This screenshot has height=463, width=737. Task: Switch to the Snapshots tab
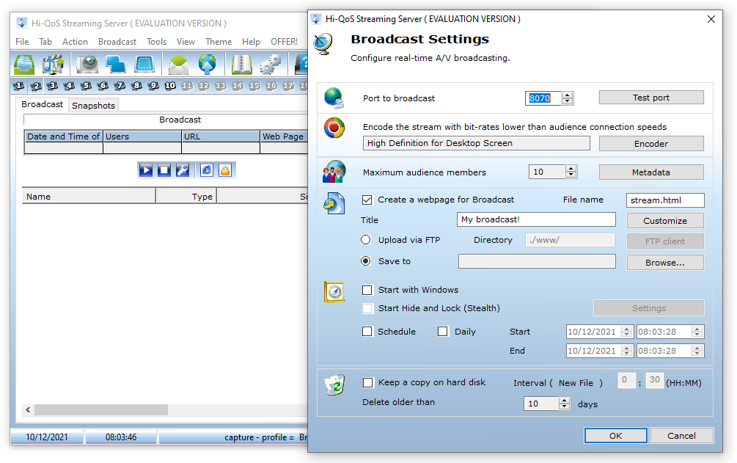pyautogui.click(x=94, y=106)
